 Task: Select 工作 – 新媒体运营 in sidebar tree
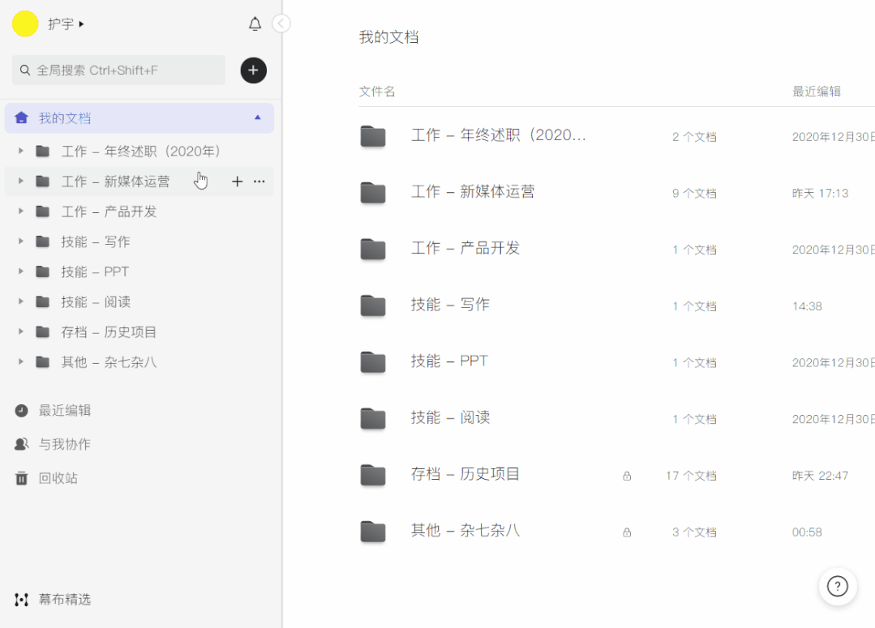coord(115,182)
